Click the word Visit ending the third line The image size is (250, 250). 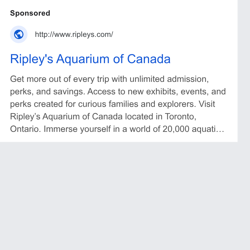pos(207,104)
